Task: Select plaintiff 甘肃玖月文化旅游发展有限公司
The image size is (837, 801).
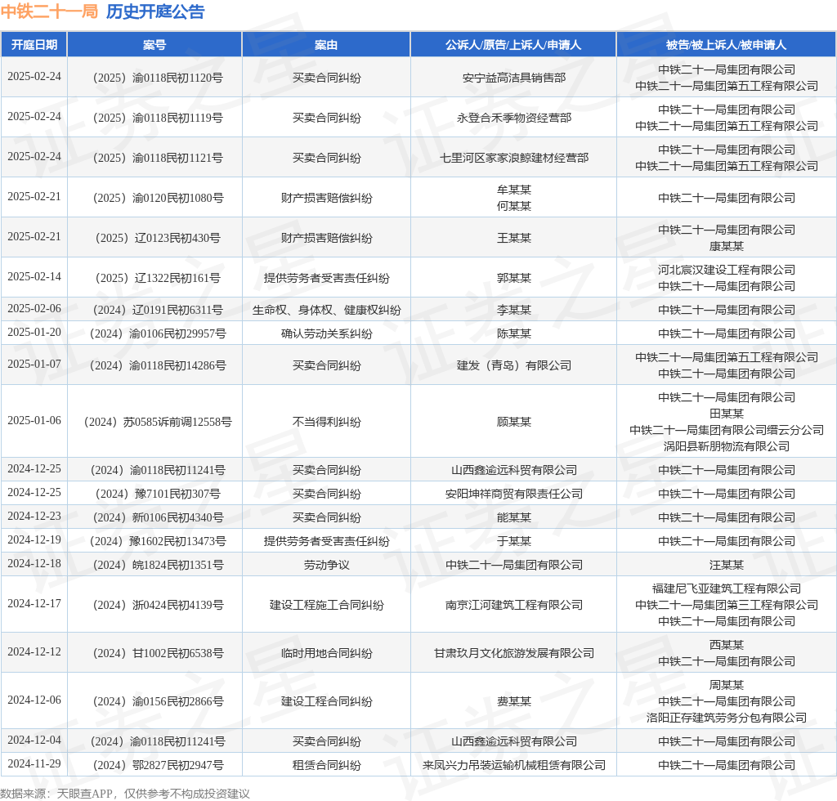Action: (514, 652)
